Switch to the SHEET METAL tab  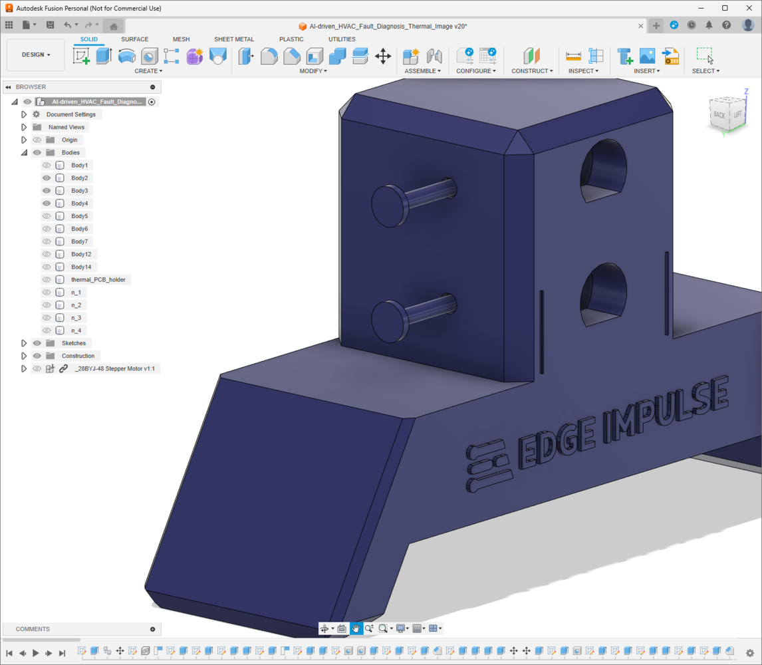234,39
